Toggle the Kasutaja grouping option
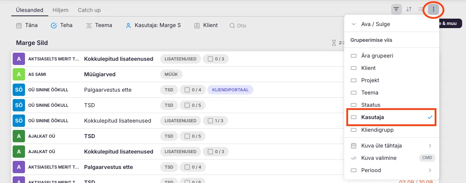466x183 pixels. pos(391,117)
